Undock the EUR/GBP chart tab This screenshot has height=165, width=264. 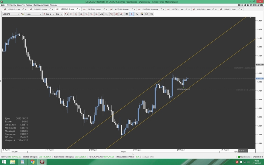50,9
